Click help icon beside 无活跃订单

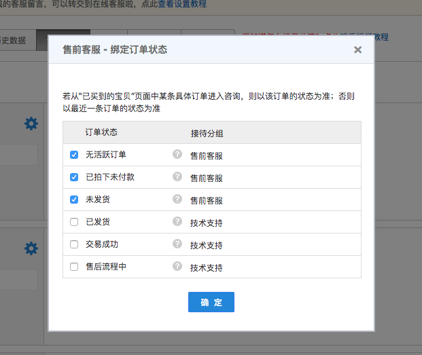coord(177,155)
